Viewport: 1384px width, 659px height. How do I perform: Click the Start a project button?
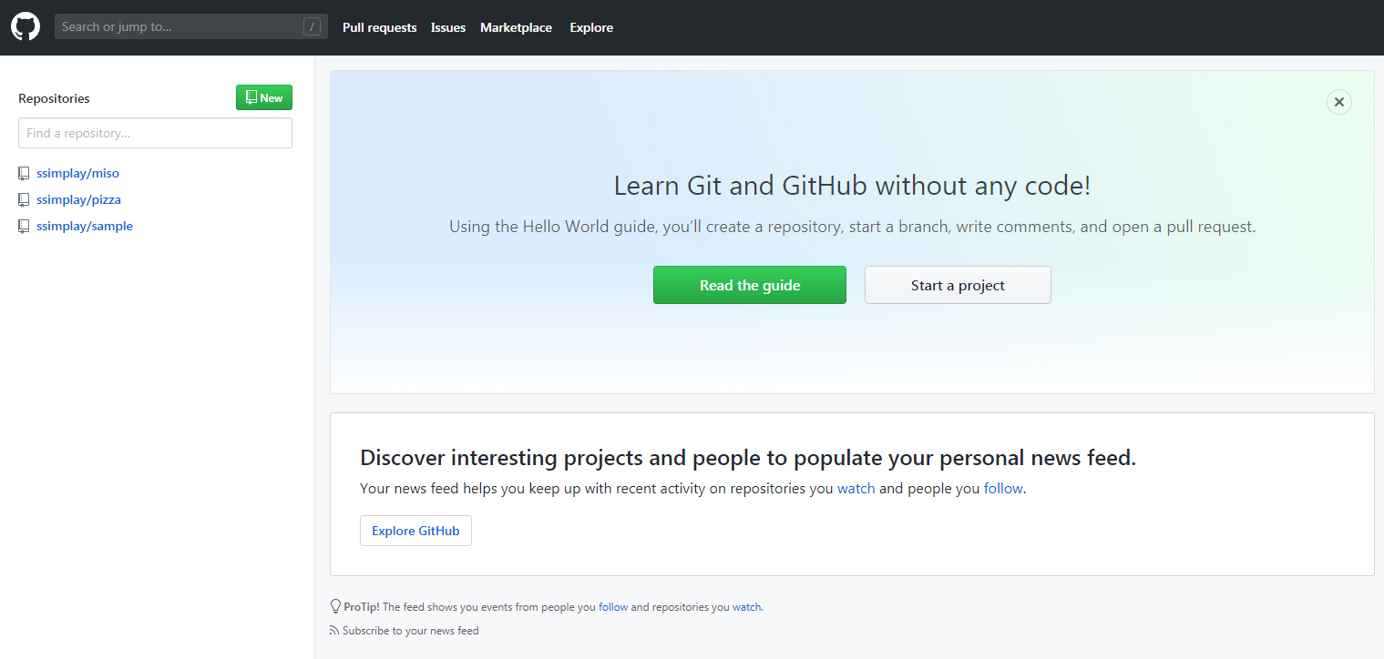pyautogui.click(x=958, y=285)
